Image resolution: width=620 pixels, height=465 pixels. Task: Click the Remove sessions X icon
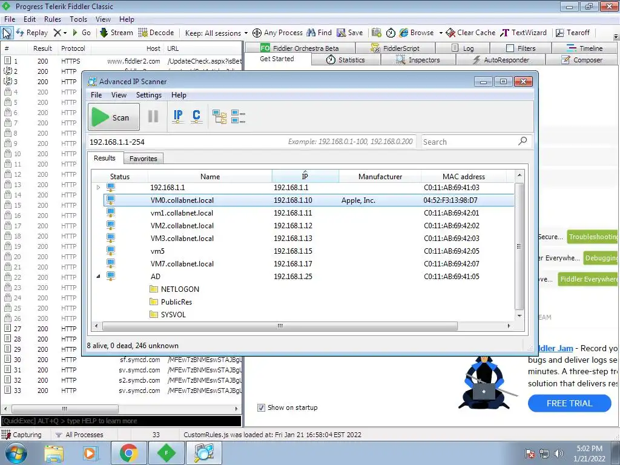(x=58, y=33)
